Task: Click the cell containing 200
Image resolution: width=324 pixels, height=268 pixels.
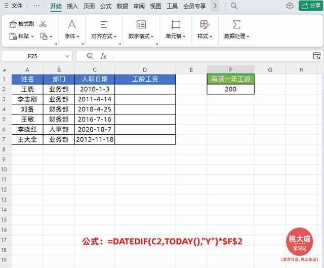Action: coord(231,89)
